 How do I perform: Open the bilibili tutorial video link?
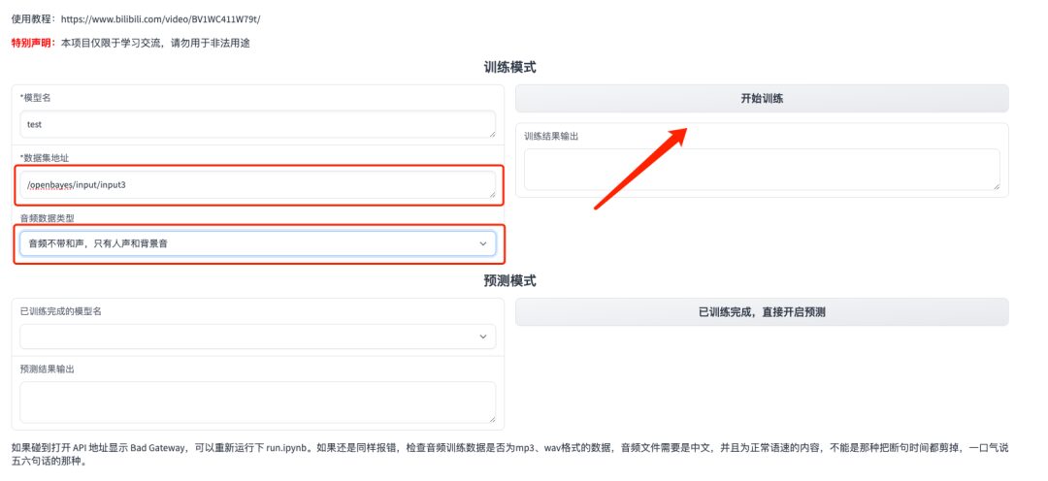click(x=160, y=18)
